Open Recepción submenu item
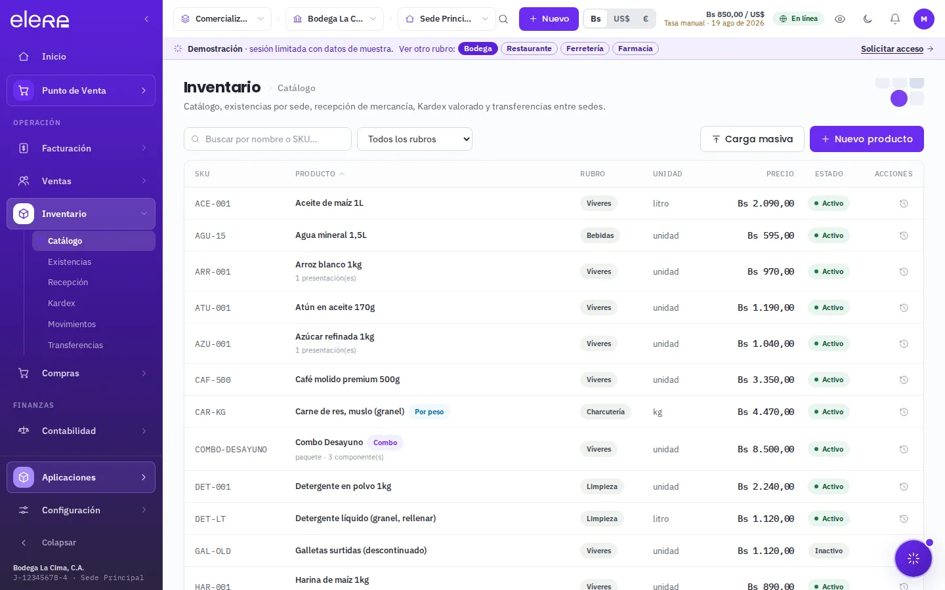 coord(94,282)
